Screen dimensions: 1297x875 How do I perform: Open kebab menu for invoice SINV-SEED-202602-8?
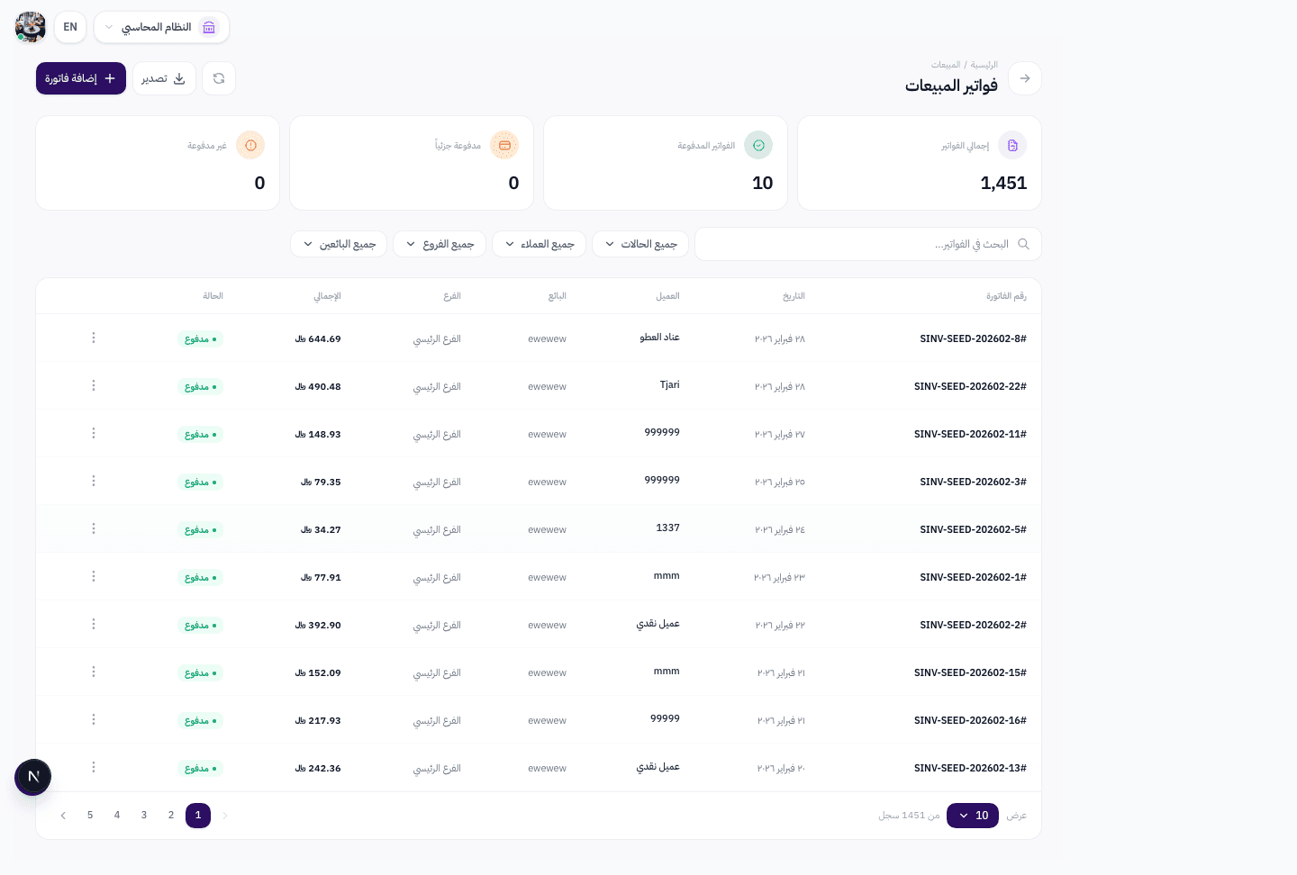click(94, 338)
